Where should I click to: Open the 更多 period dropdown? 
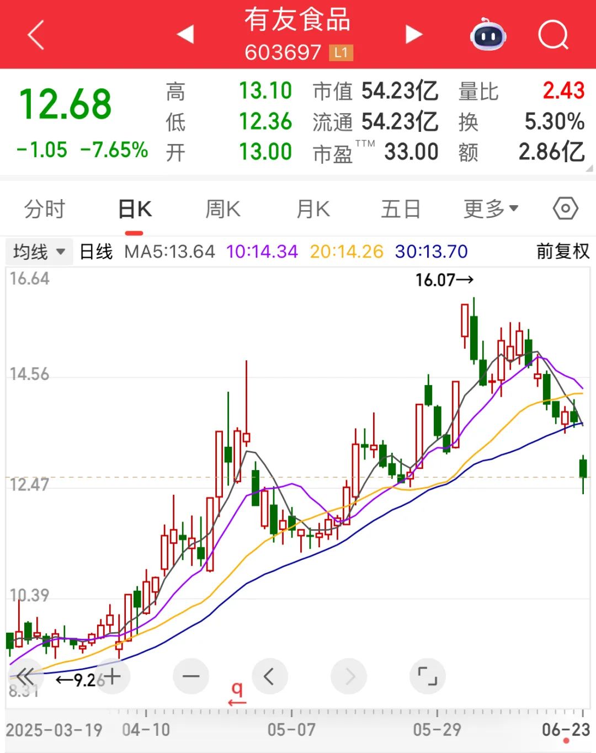[491, 209]
